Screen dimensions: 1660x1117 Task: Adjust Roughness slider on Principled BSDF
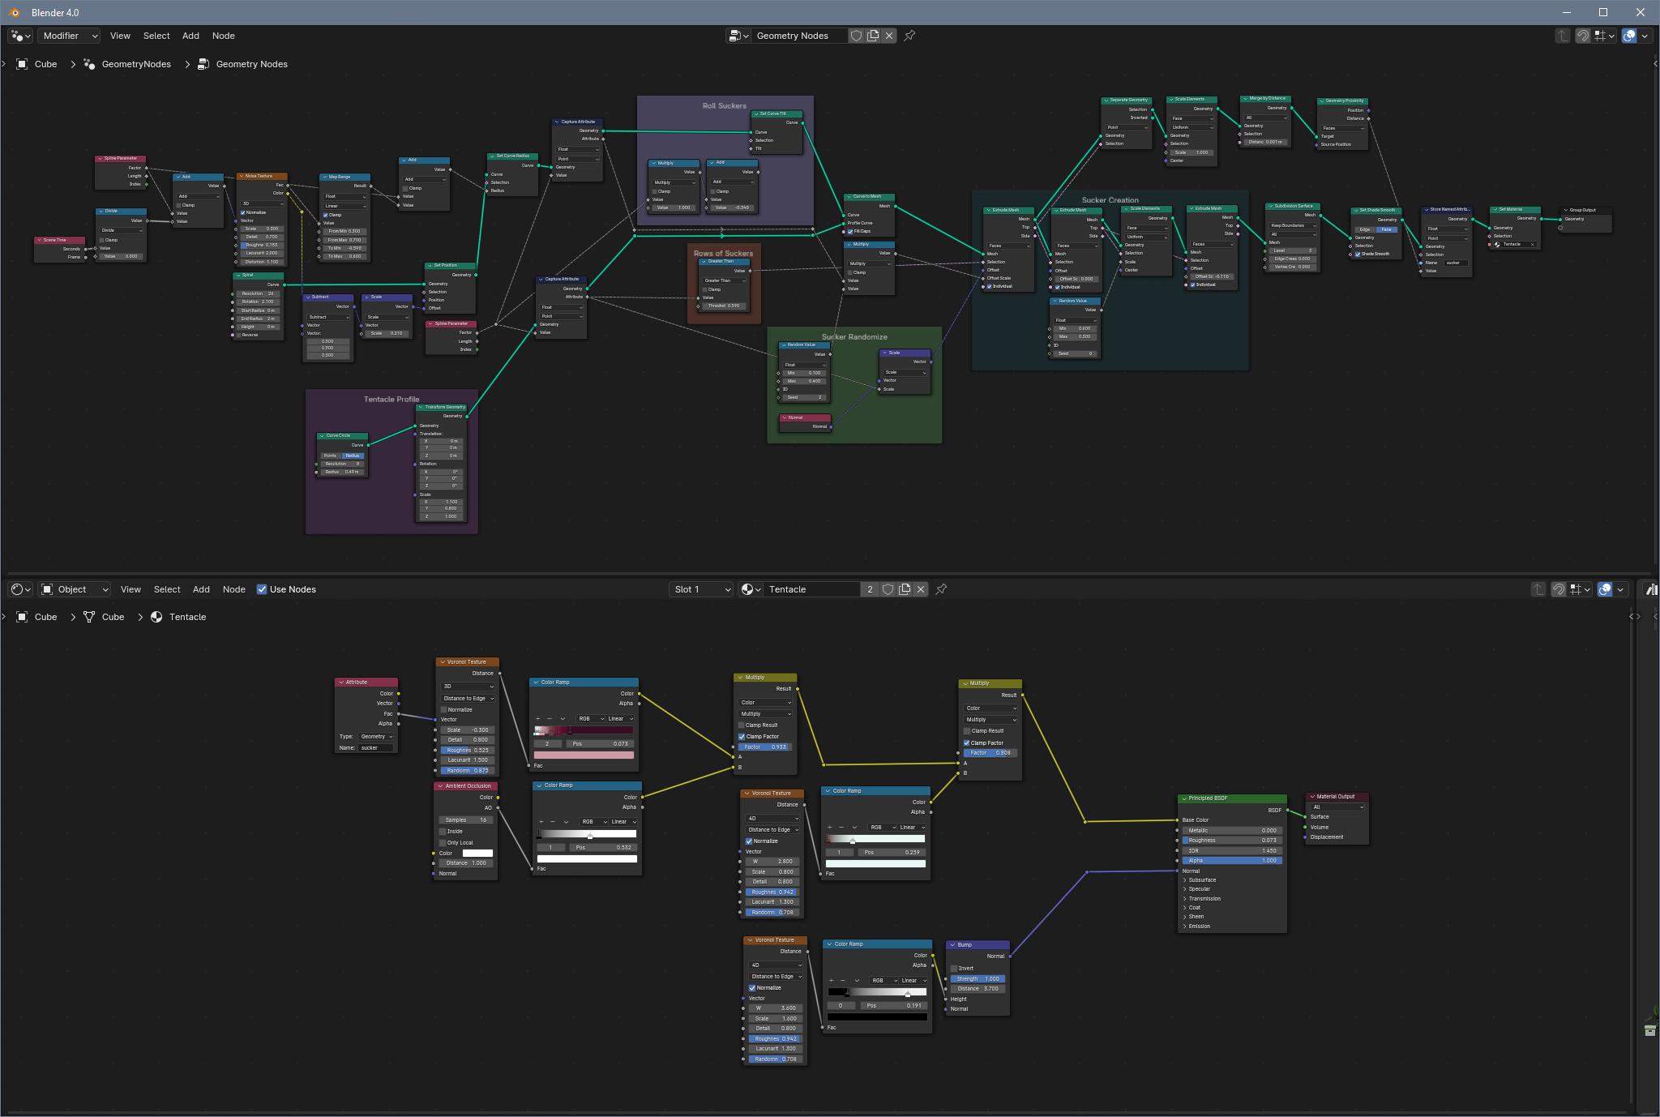tap(1231, 840)
